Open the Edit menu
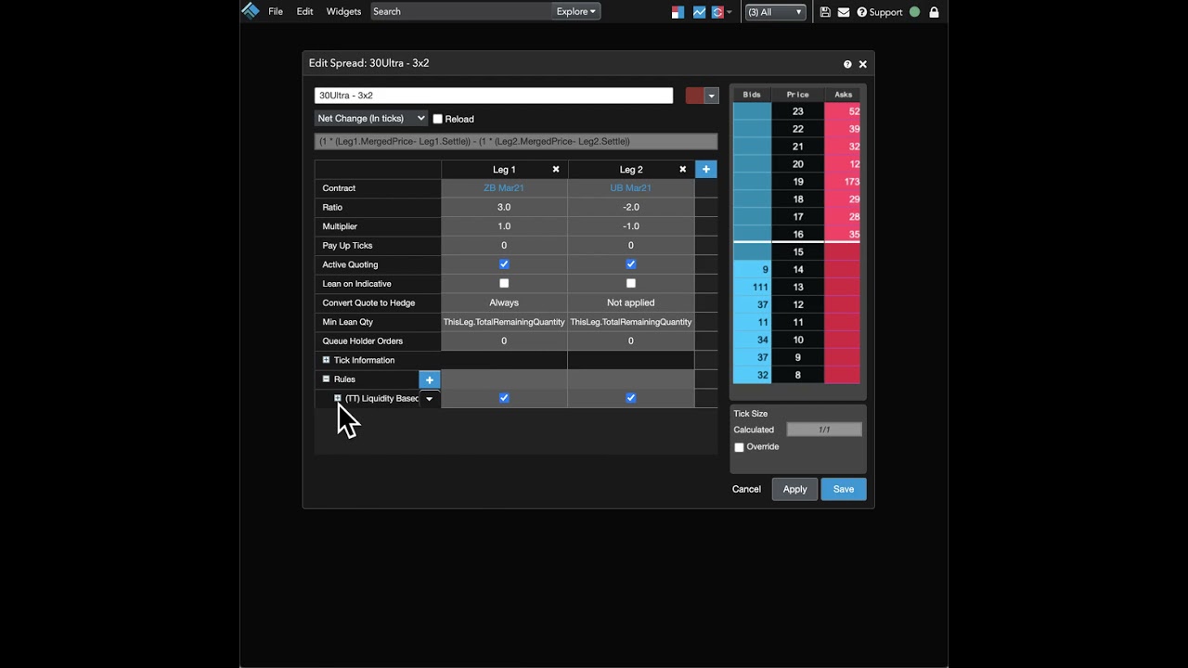Viewport: 1188px width, 668px height. [304, 12]
